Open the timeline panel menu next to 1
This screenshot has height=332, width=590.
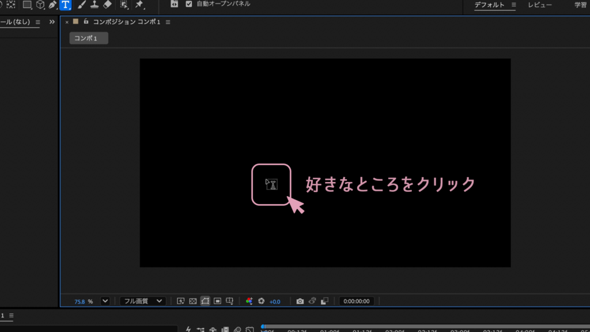(x=12, y=315)
